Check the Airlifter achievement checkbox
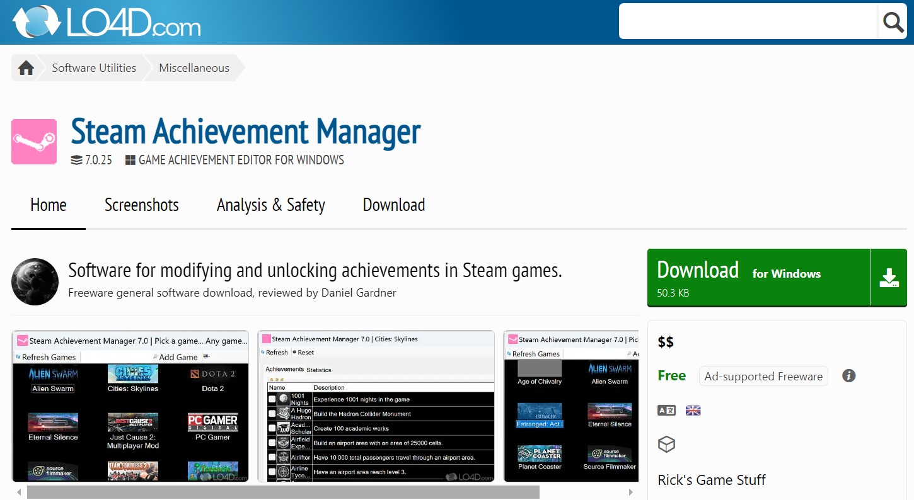 pos(272,457)
